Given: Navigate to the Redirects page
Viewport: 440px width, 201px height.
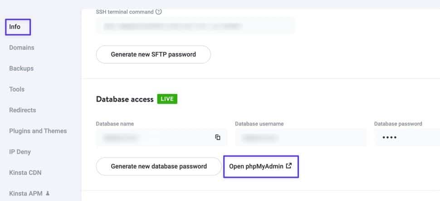Looking at the screenshot, I should coord(23,110).
